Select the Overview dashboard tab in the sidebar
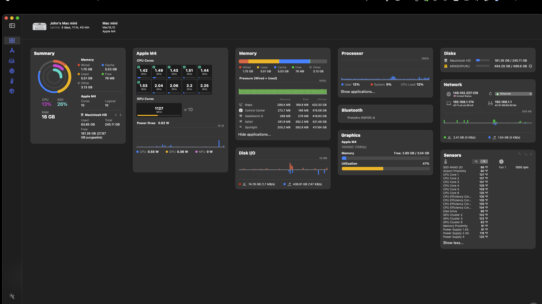Screen dimensions: 542x304 (12, 41)
